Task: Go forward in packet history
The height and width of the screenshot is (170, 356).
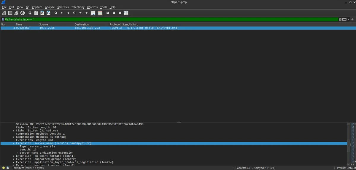Action: click(x=68, y=13)
